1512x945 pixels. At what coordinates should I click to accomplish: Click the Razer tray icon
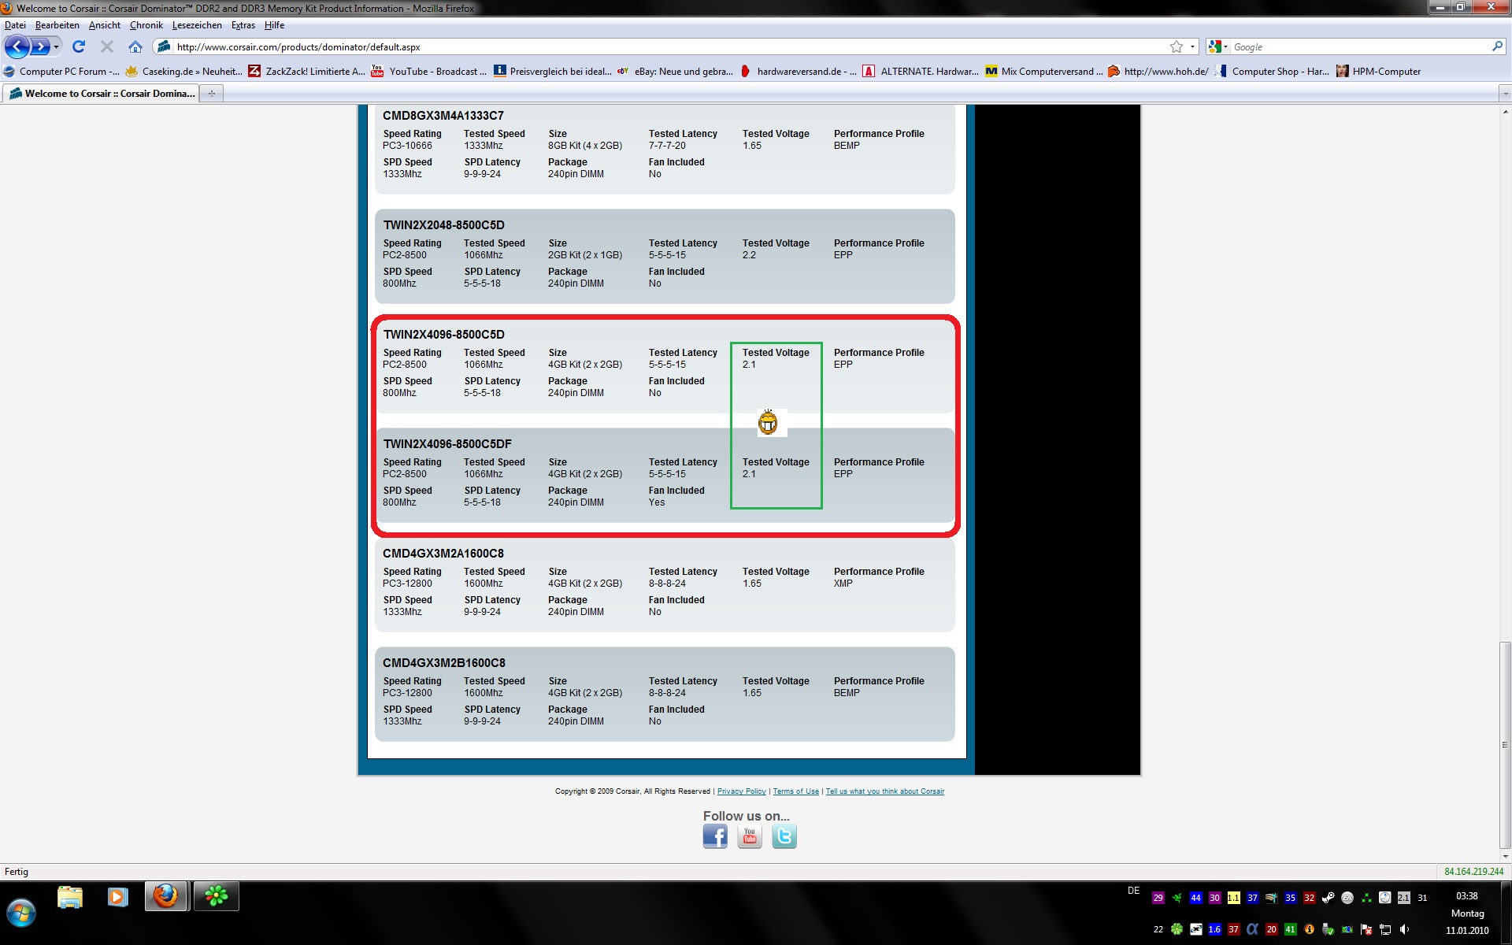(x=1177, y=898)
